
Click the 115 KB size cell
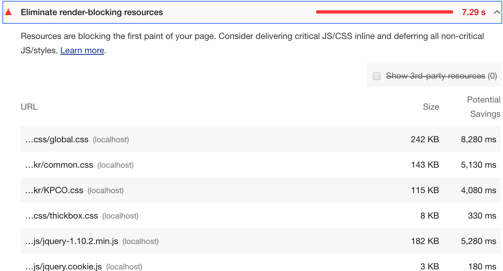pyautogui.click(x=425, y=190)
